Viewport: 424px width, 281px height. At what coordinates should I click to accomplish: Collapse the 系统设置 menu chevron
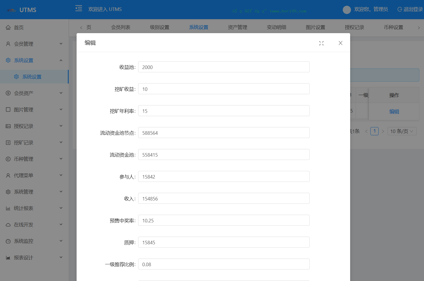[x=61, y=60]
